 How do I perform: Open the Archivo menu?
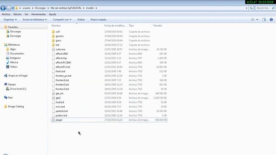click(6, 14)
